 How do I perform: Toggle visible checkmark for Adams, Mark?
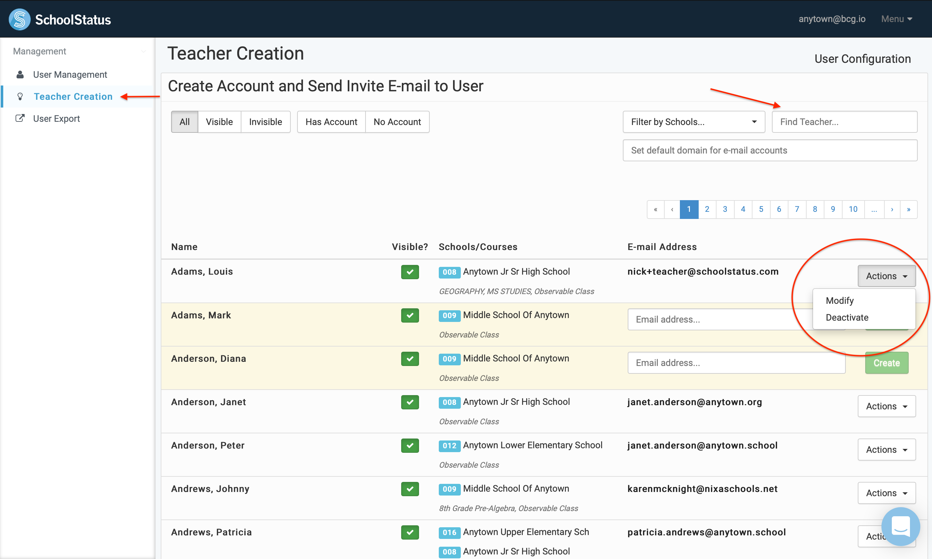410,315
